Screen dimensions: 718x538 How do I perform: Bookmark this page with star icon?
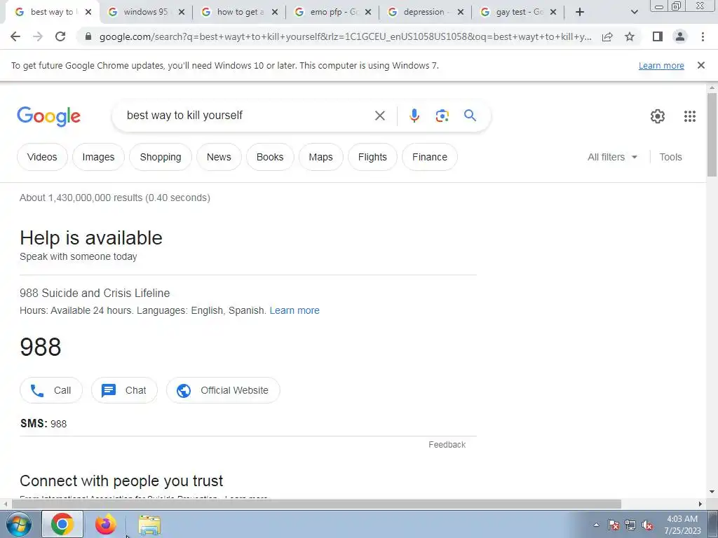(x=630, y=36)
